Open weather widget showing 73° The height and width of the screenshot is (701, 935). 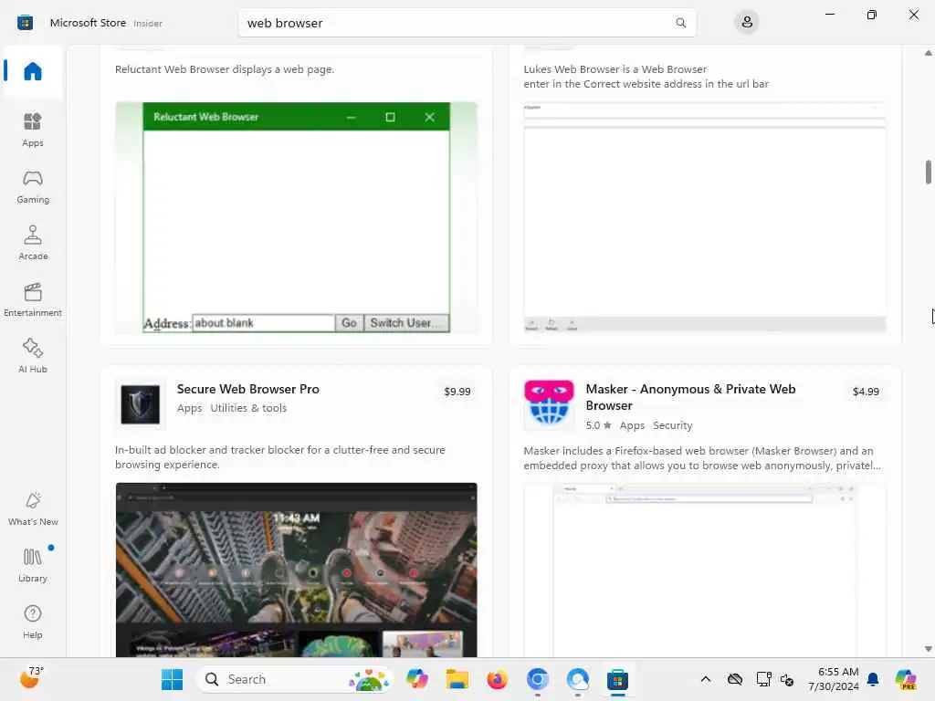coord(31,678)
